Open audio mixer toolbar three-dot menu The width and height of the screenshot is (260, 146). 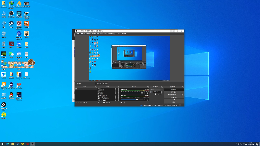(124, 103)
